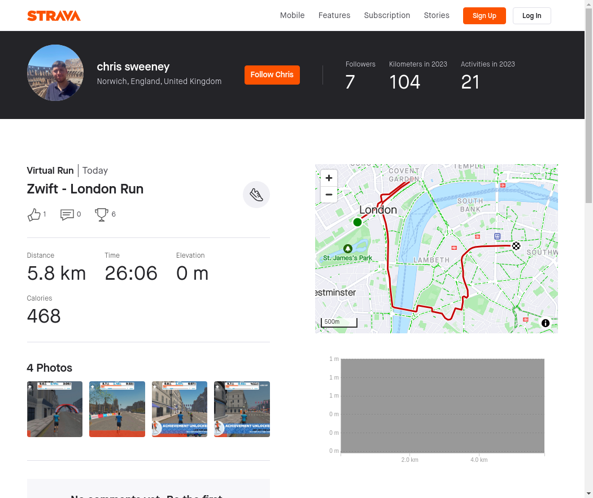Open chris sweeney's profile picture
The image size is (593, 498).
[x=55, y=73]
